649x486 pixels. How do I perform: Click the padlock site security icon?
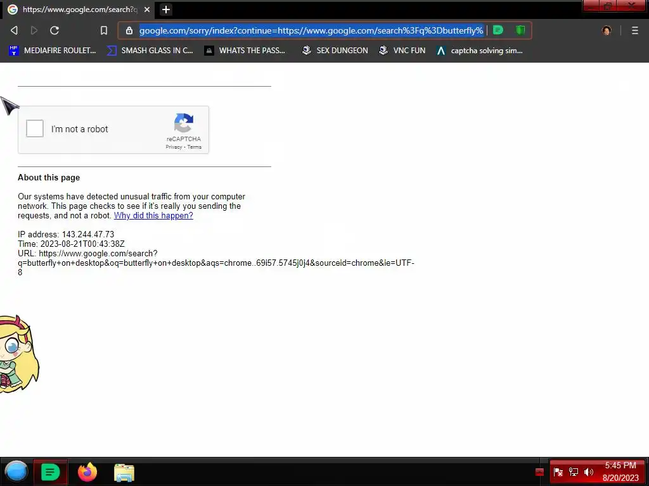(x=129, y=30)
